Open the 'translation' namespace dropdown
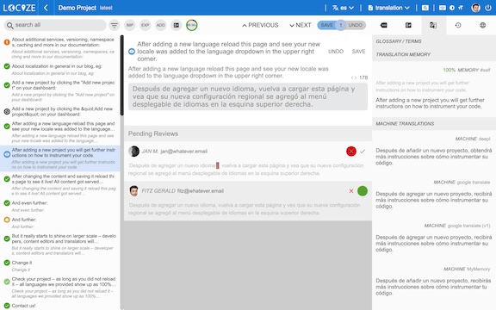Screen dimensions: 496x310 (388, 8)
